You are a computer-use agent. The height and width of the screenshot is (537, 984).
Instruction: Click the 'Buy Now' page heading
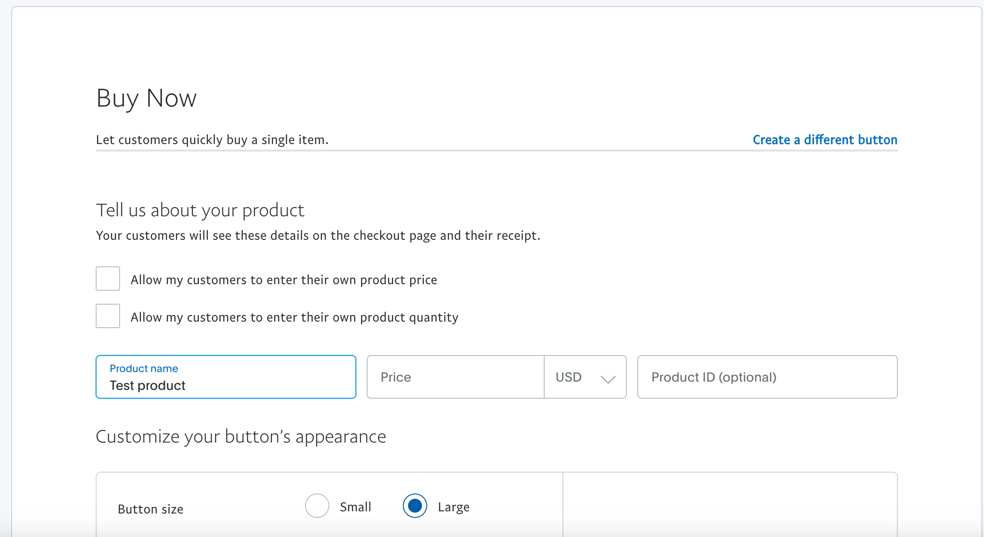[146, 98]
